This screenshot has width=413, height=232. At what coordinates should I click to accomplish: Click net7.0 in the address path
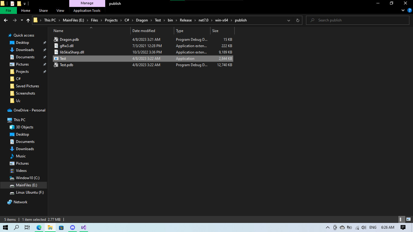coord(203,20)
